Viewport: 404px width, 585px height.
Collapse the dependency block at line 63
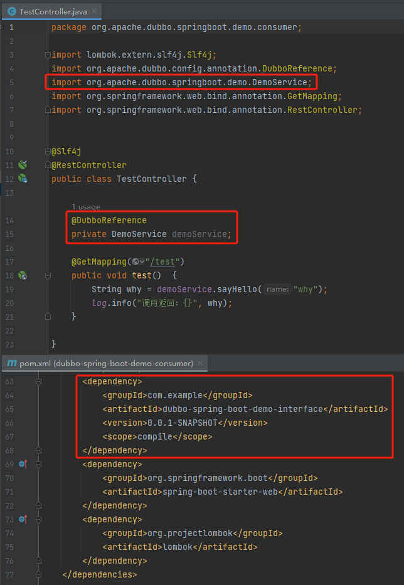[38, 381]
